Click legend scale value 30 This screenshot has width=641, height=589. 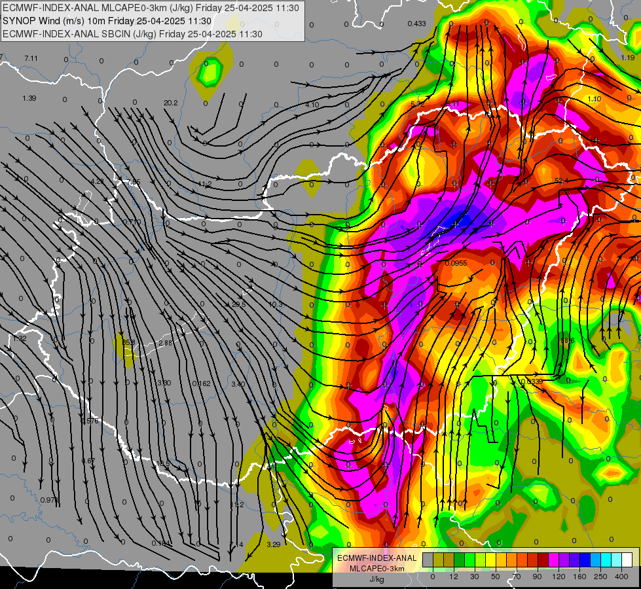(475, 577)
